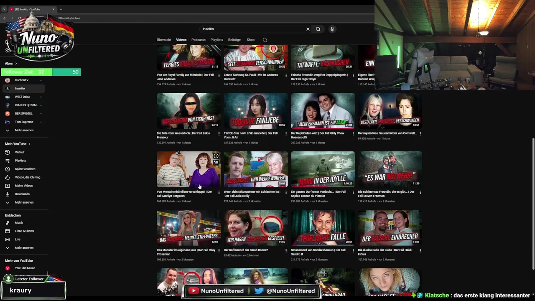Play Teuflische Falle video thumbnail
This screenshot has height=301, width=535.
point(323,228)
